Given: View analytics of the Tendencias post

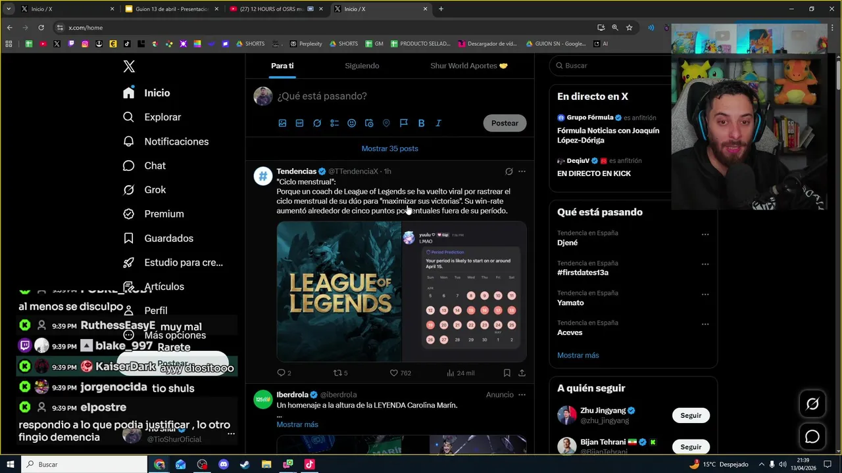Looking at the screenshot, I should coord(460,372).
